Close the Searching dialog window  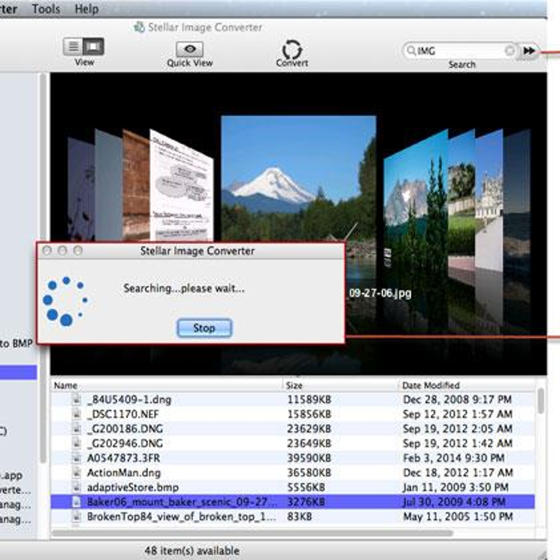click(x=47, y=251)
